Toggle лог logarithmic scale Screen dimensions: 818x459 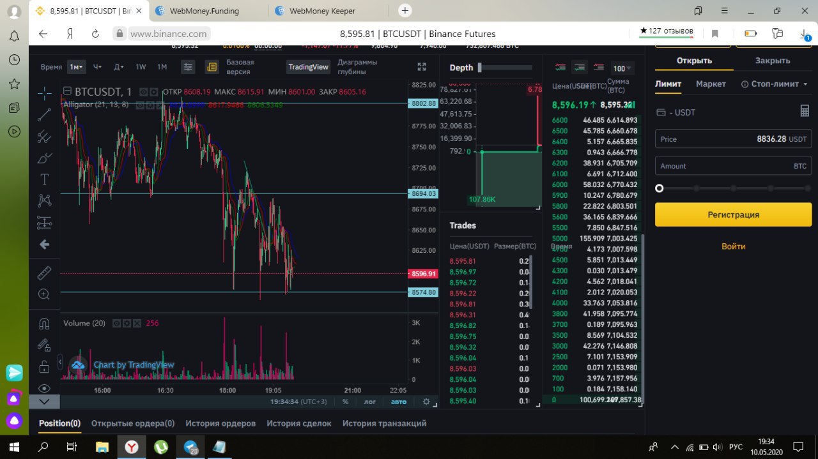(x=370, y=402)
